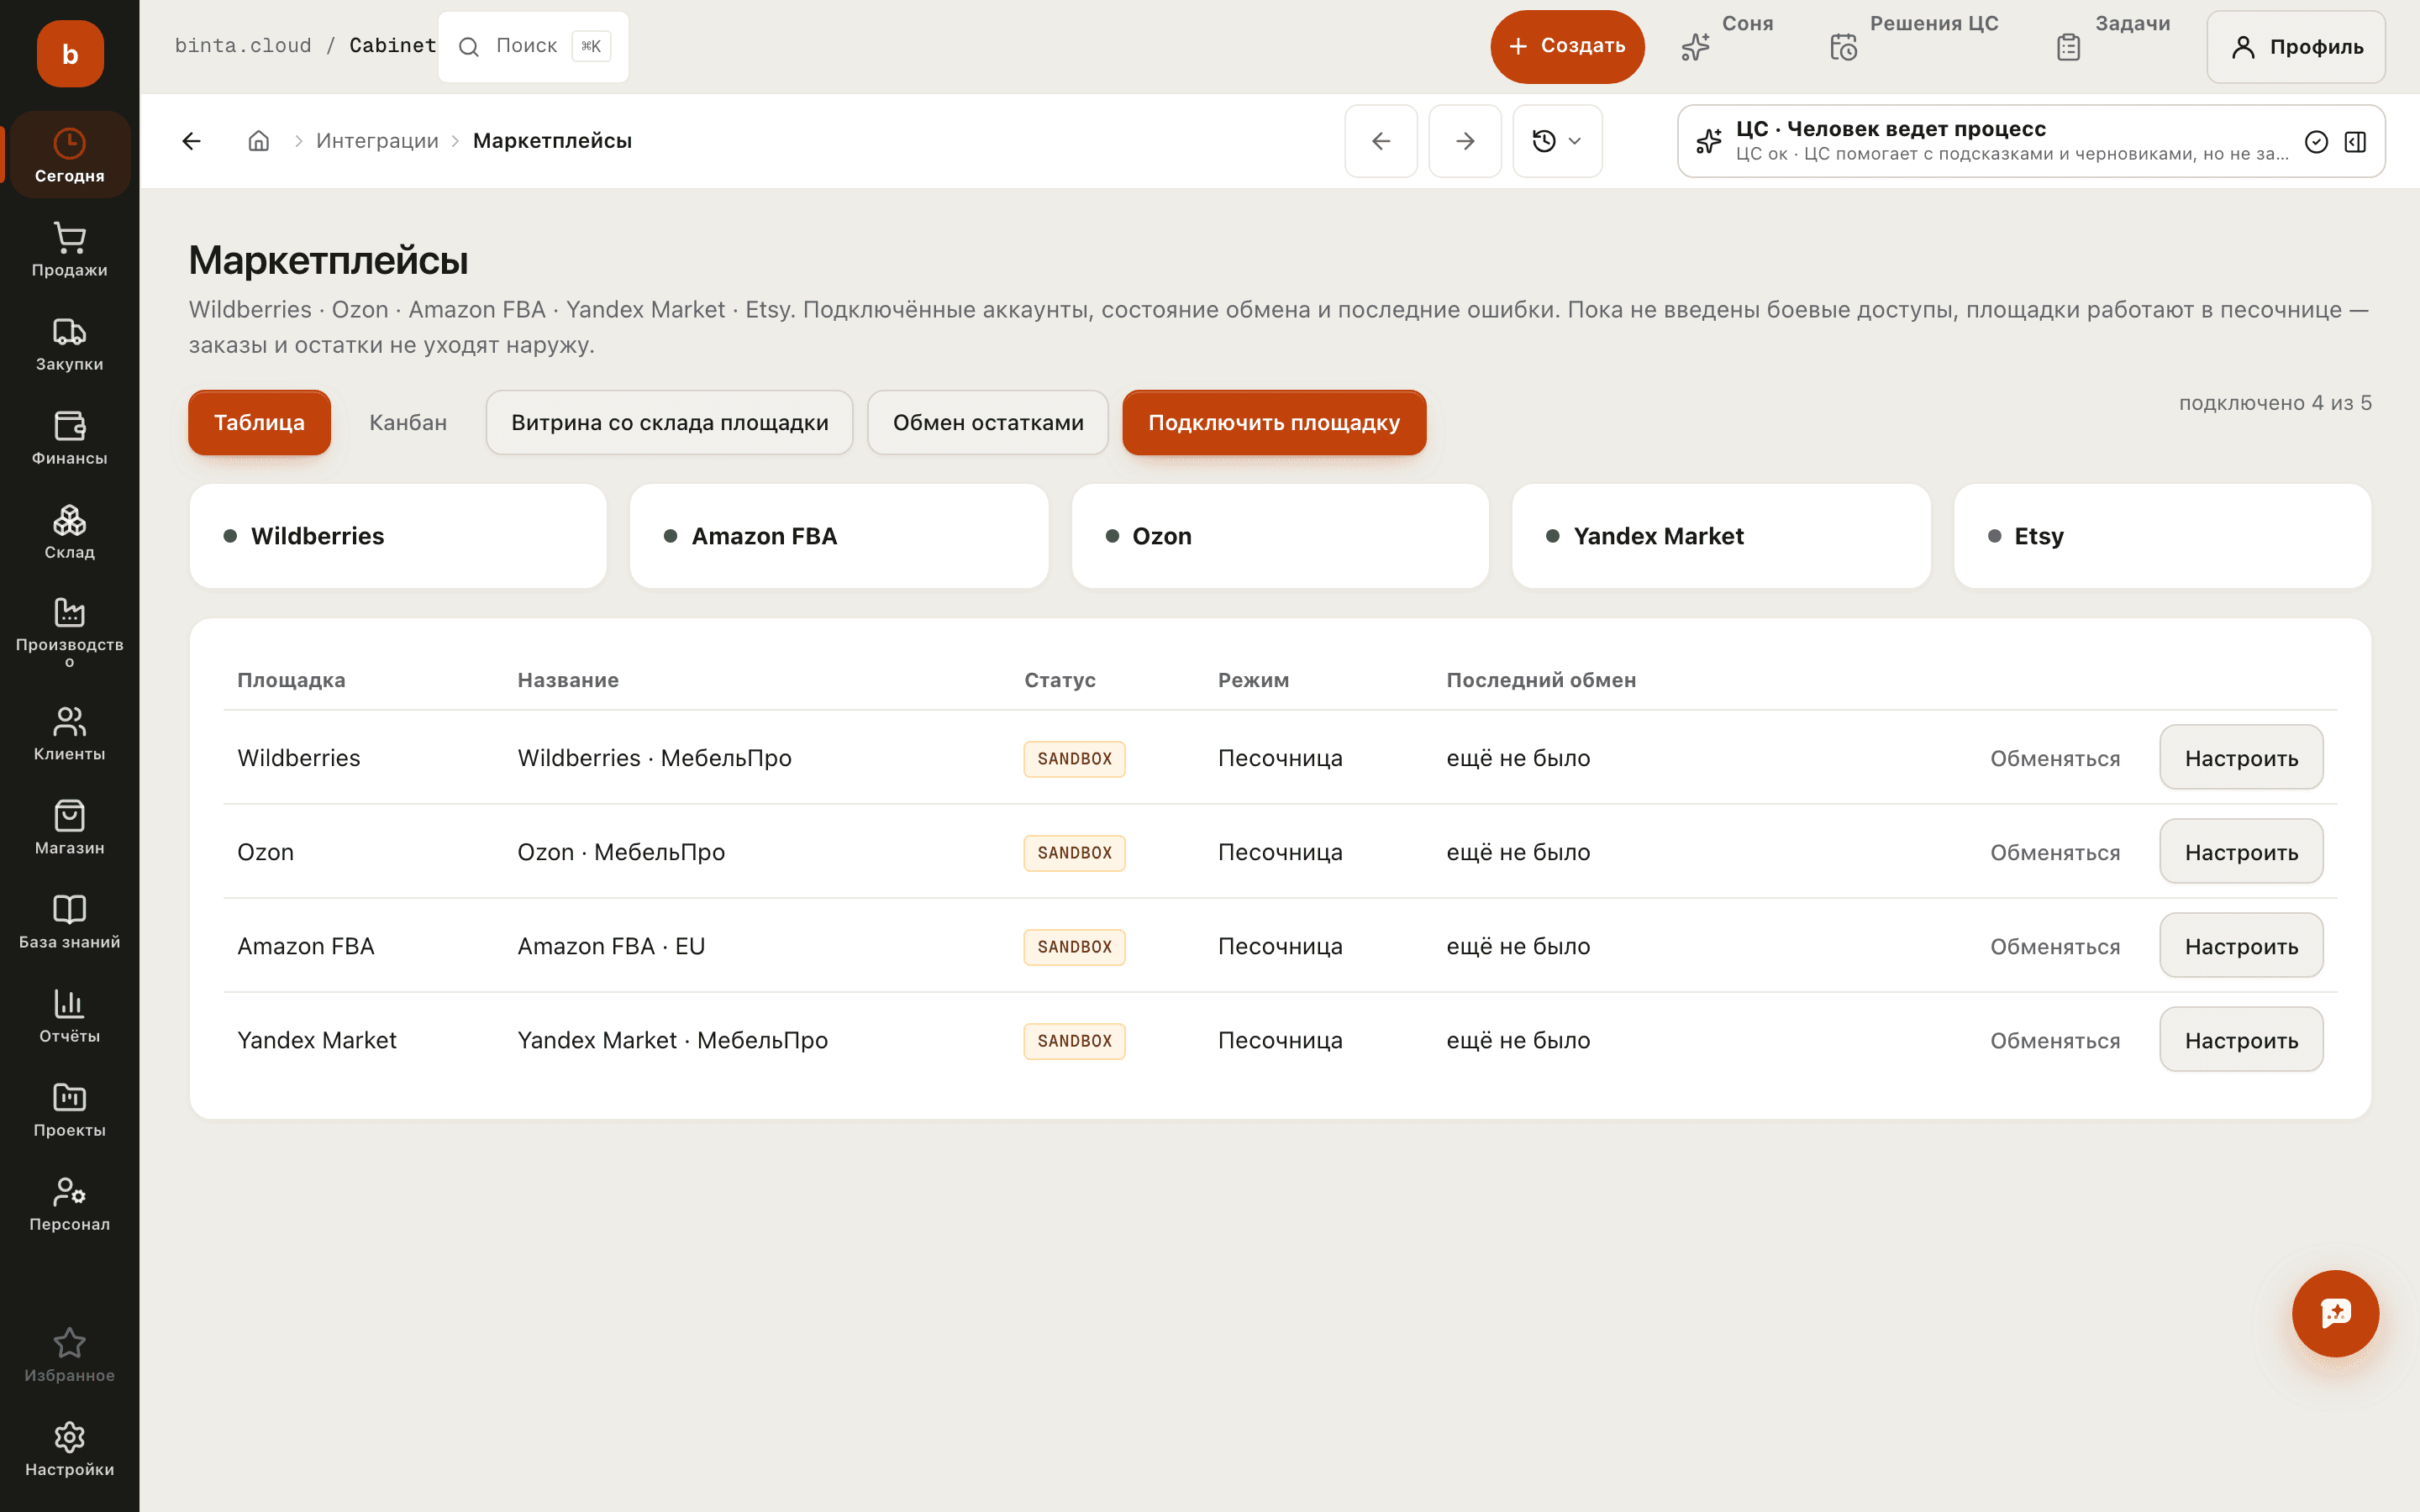2420x1512 pixels.
Task: Click the 'Wildberries · МебельПро' name cell
Action: pyautogui.click(x=654, y=758)
